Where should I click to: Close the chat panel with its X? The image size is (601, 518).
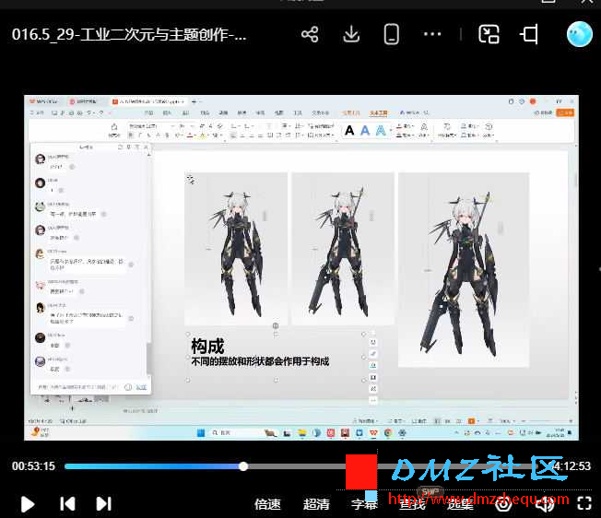(x=146, y=147)
